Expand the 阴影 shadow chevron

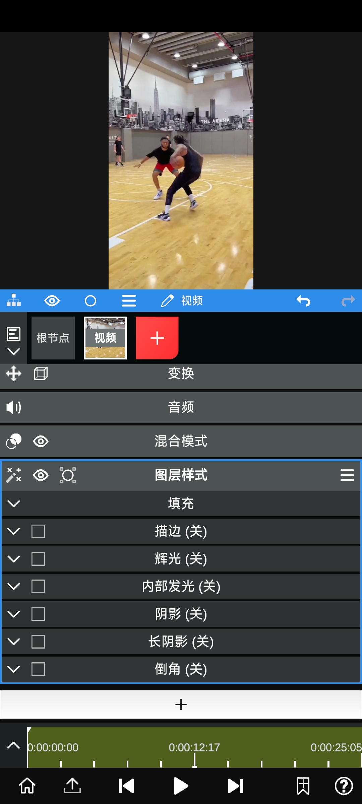pyautogui.click(x=13, y=614)
